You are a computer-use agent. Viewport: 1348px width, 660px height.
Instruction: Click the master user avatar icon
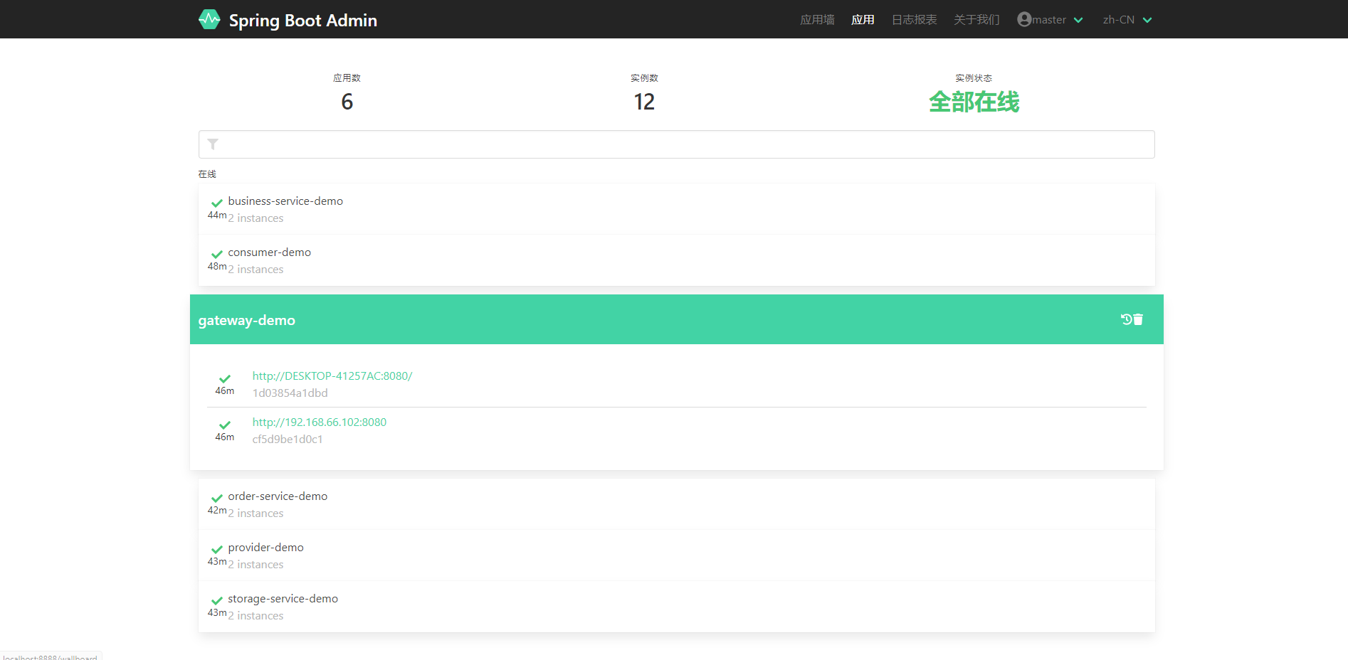[1024, 19]
